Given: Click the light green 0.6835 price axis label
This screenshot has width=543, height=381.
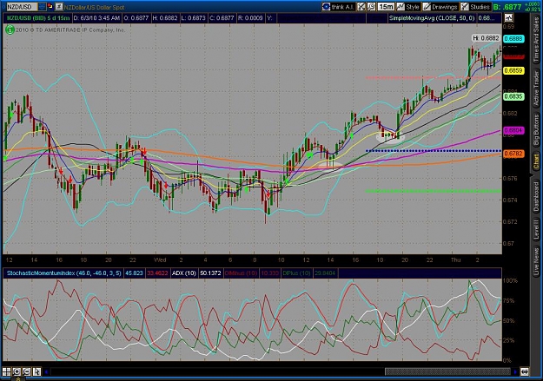Looking at the screenshot, I should tap(513, 96).
